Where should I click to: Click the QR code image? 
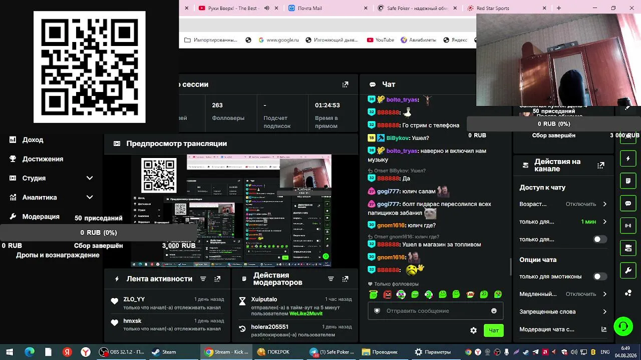(x=90, y=67)
